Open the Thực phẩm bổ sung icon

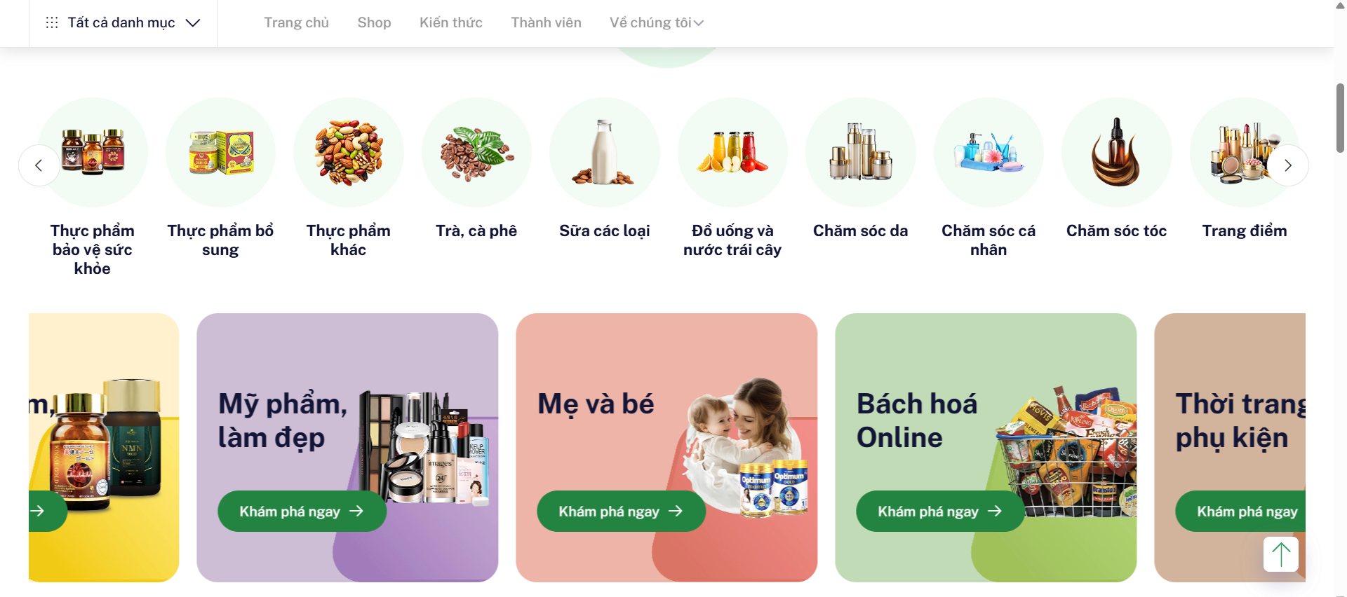(220, 152)
